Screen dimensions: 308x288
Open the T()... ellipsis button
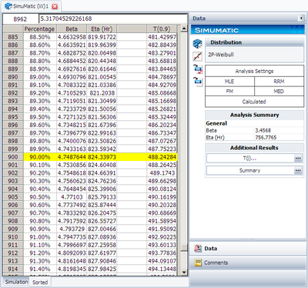click(298, 159)
